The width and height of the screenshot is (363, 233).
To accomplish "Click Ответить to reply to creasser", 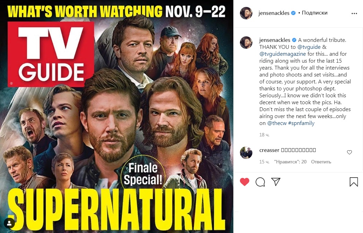I will pyautogui.click(x=321, y=162).
